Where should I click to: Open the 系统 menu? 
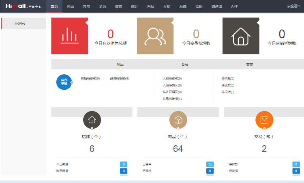tap(183, 6)
